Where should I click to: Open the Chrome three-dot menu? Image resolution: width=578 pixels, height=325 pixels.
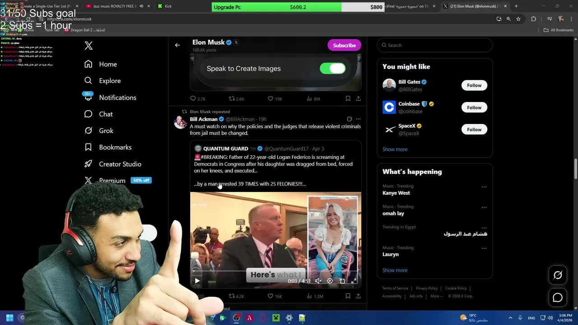571,19
